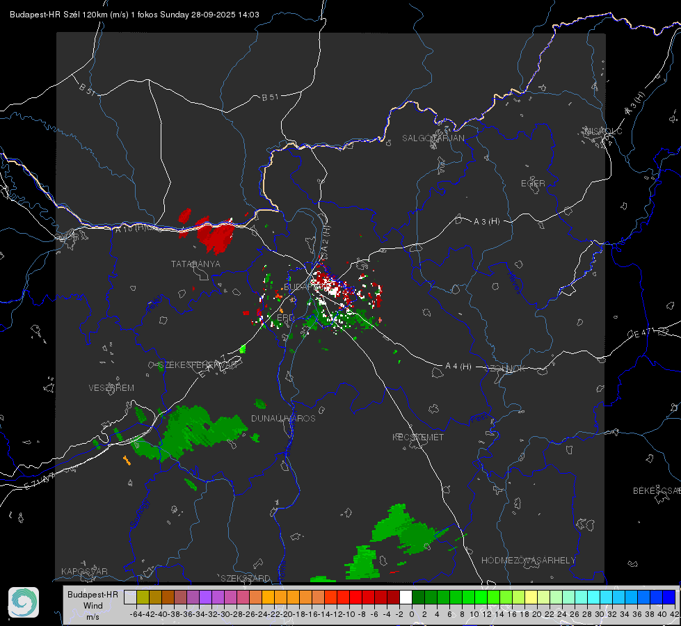Click the KECSKEMET city label
The image size is (681, 626).
click(418, 437)
